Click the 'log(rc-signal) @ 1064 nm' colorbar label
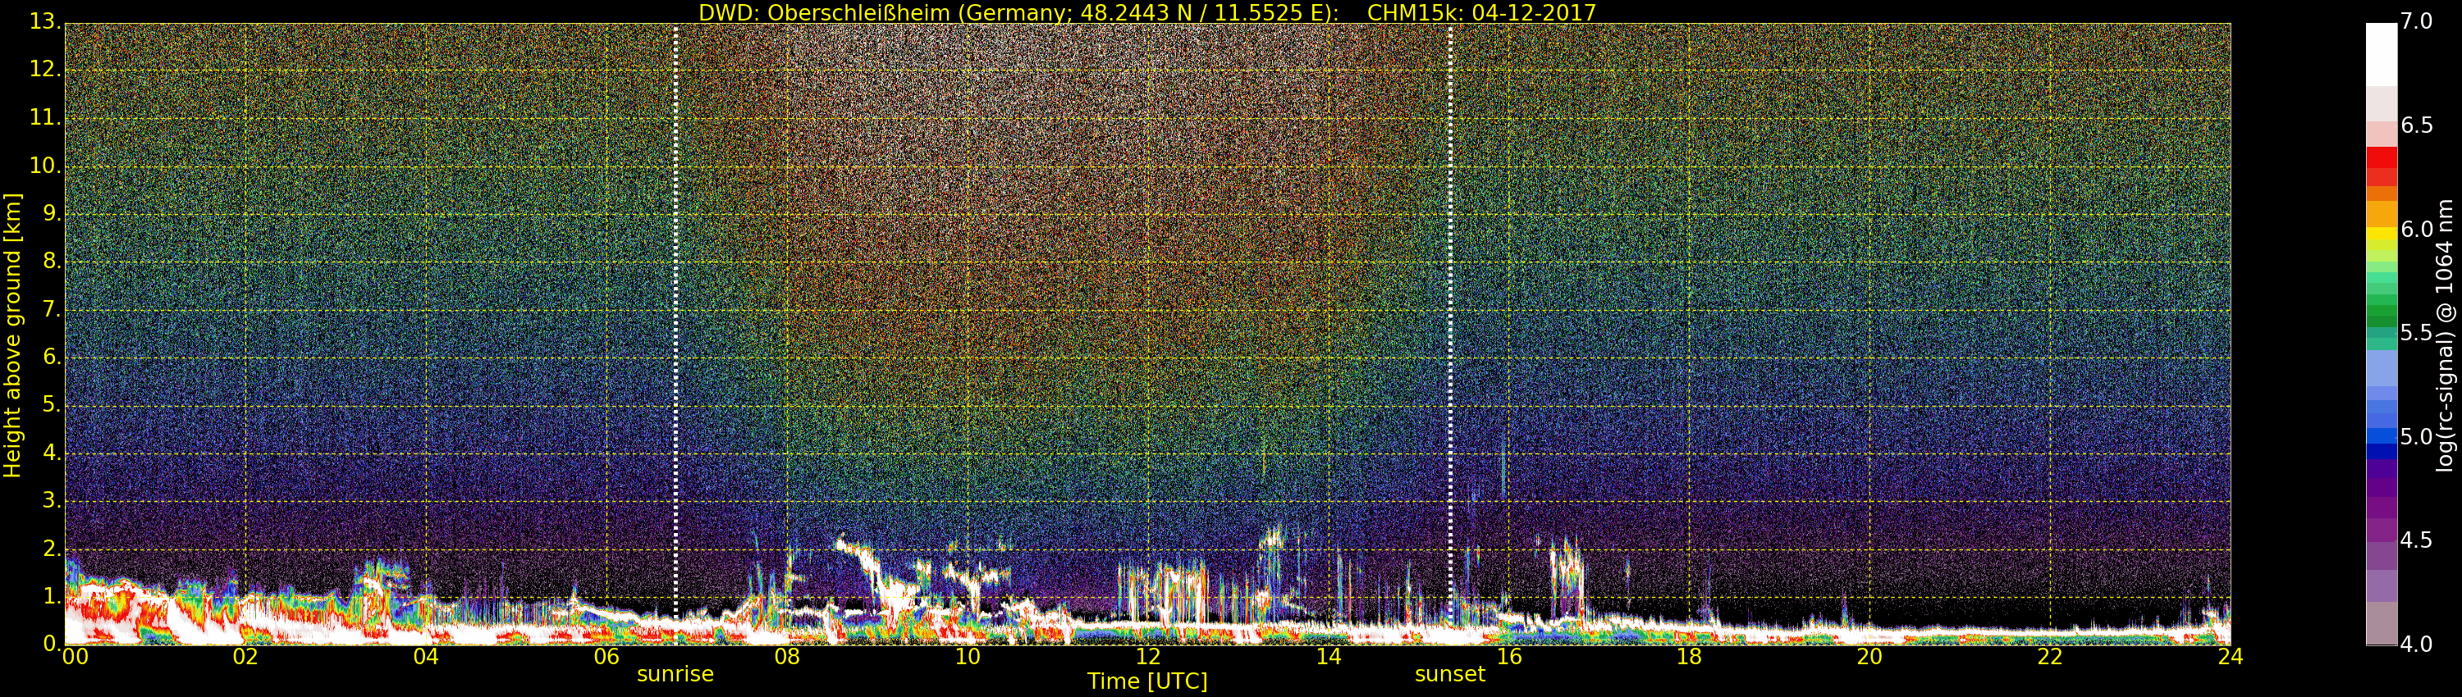This screenshot has height=697, width=2462. tap(2444, 335)
